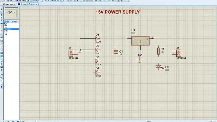The height and width of the screenshot is (122, 217).
Task: Select resistor R1 symbol
Action: pyautogui.click(x=158, y=51)
